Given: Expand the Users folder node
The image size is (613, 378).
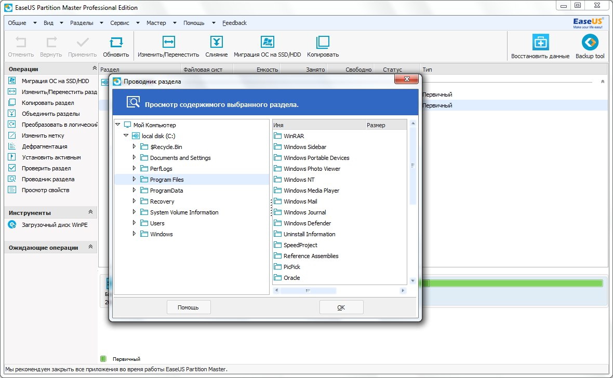Looking at the screenshot, I should coord(134,223).
